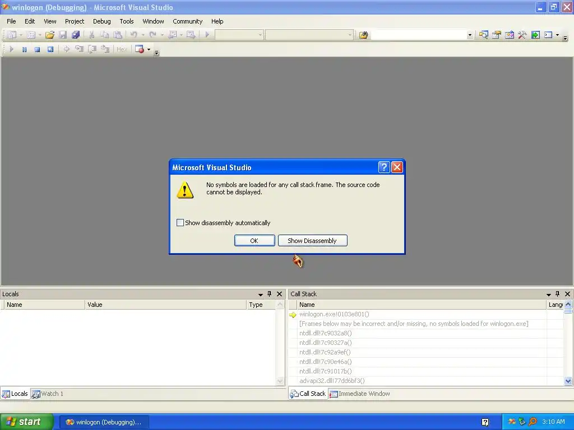
Task: Click the Open File folder icon
Action: (x=50, y=35)
